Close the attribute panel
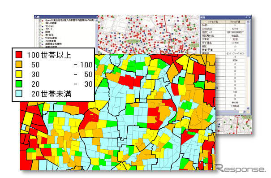Image resolution: width=271 pixels, height=178 pixels. (x=249, y=17)
